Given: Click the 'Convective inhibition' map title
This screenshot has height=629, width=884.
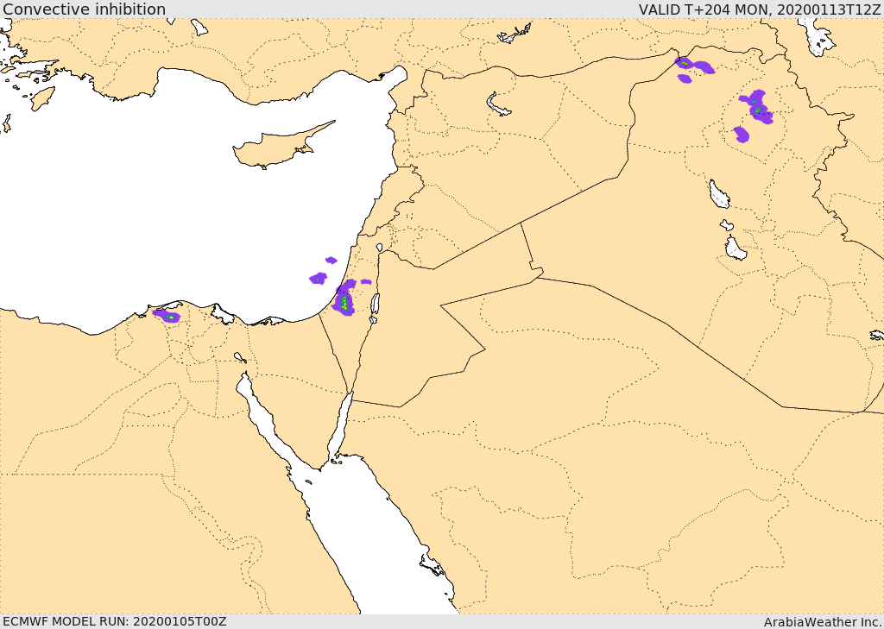Looking at the screenshot, I should point(84,9).
